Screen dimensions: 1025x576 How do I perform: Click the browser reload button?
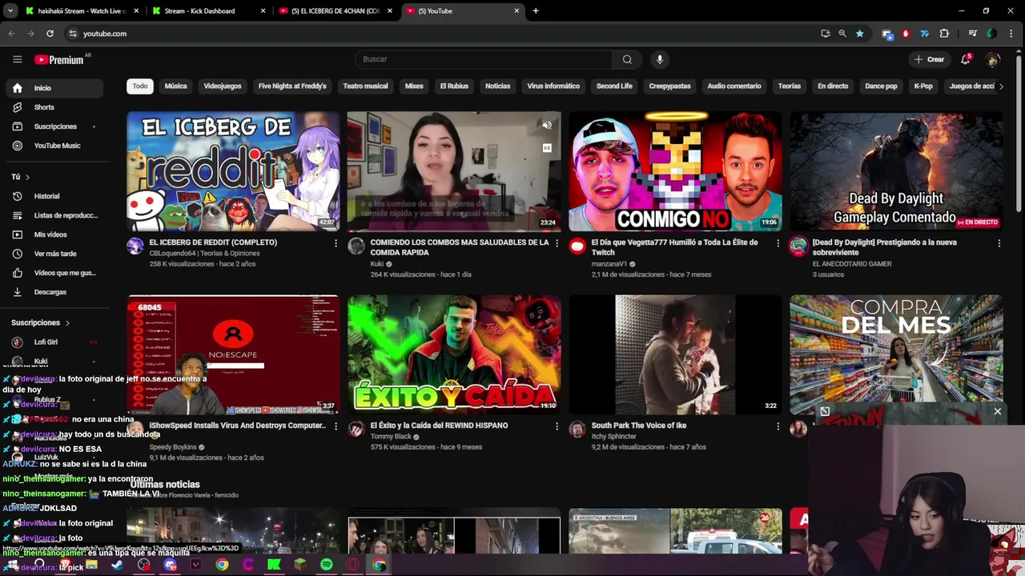pyautogui.click(x=50, y=34)
